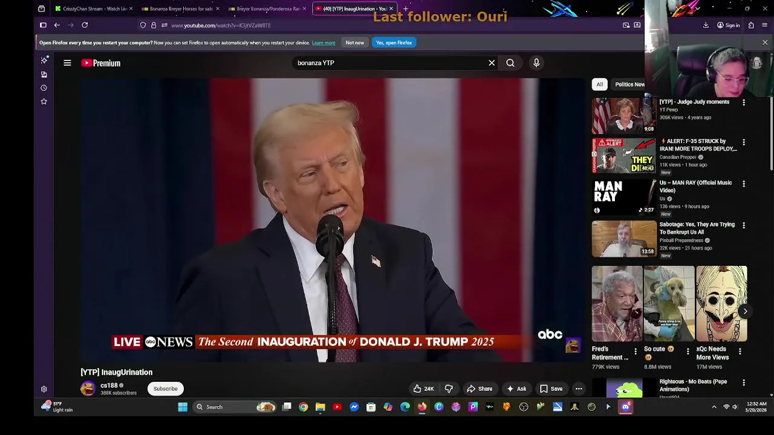The image size is (774, 435).
Task: Open Firefox application menu
Action: tap(765, 25)
